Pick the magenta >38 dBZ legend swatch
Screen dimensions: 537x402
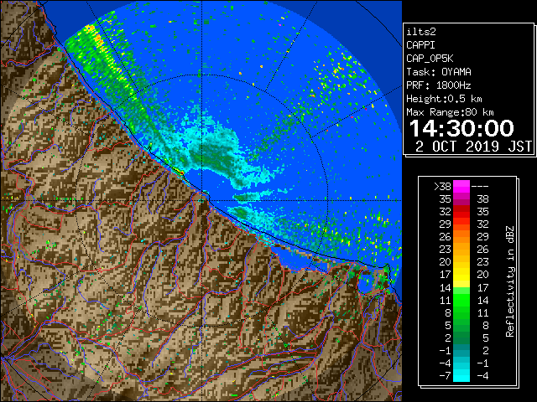coord(461,186)
